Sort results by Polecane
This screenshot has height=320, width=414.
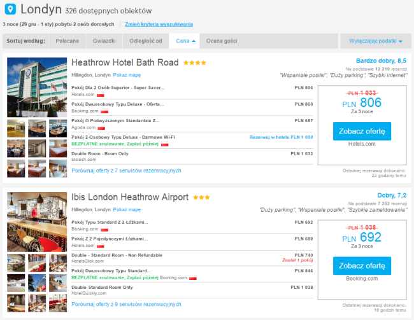pos(67,41)
